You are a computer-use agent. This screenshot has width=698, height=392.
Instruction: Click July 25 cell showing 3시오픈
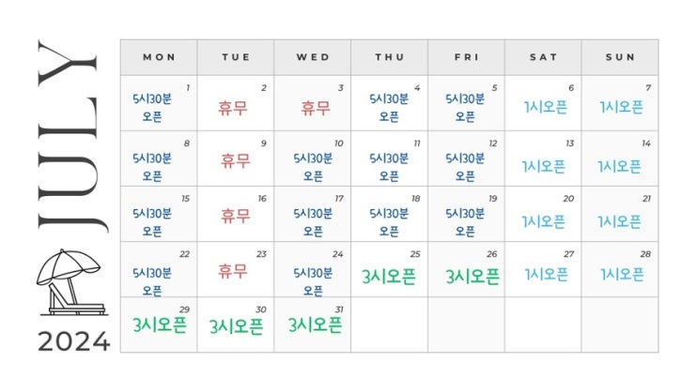[x=390, y=276]
